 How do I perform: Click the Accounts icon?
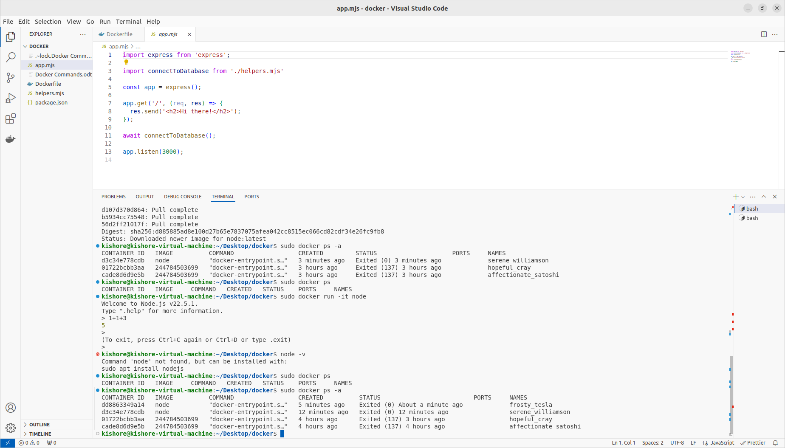(11, 408)
